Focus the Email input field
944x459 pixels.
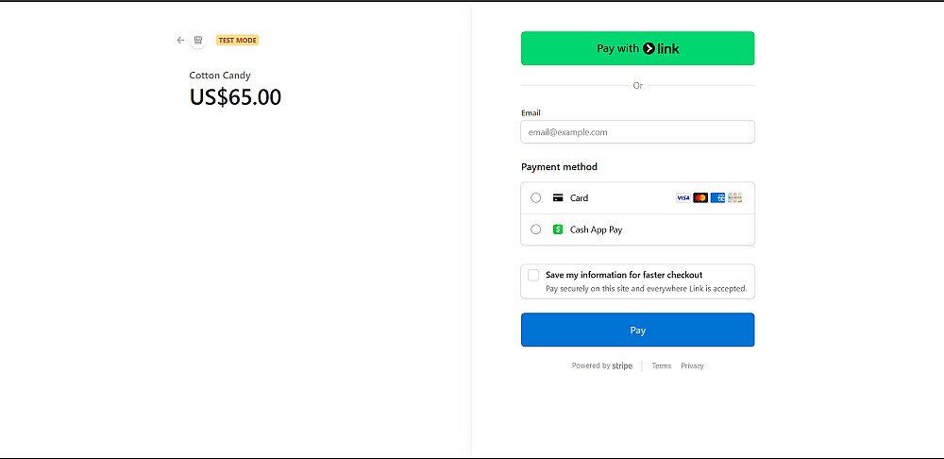point(637,132)
